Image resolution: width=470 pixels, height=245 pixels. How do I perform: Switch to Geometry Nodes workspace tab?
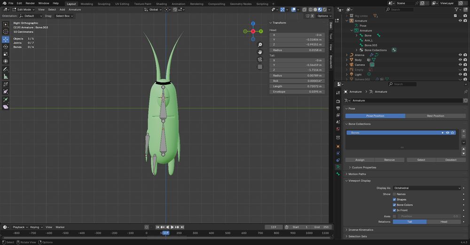click(241, 4)
